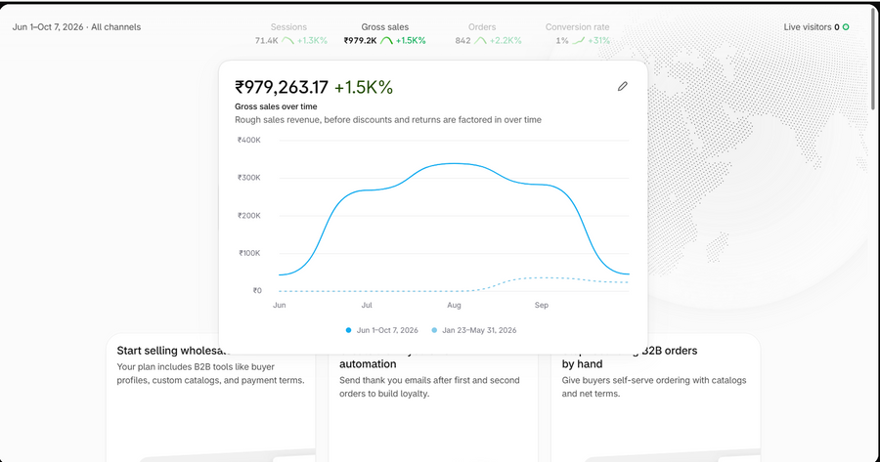The width and height of the screenshot is (880, 462).
Task: Select the Conversion rate metric tab
Action: [578, 33]
